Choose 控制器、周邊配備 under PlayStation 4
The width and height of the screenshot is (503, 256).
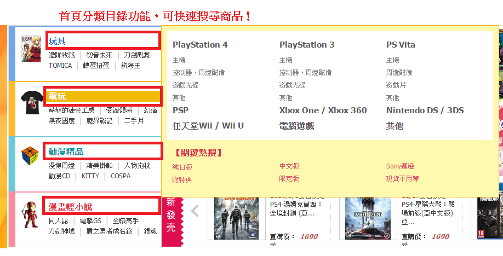[x=198, y=72]
